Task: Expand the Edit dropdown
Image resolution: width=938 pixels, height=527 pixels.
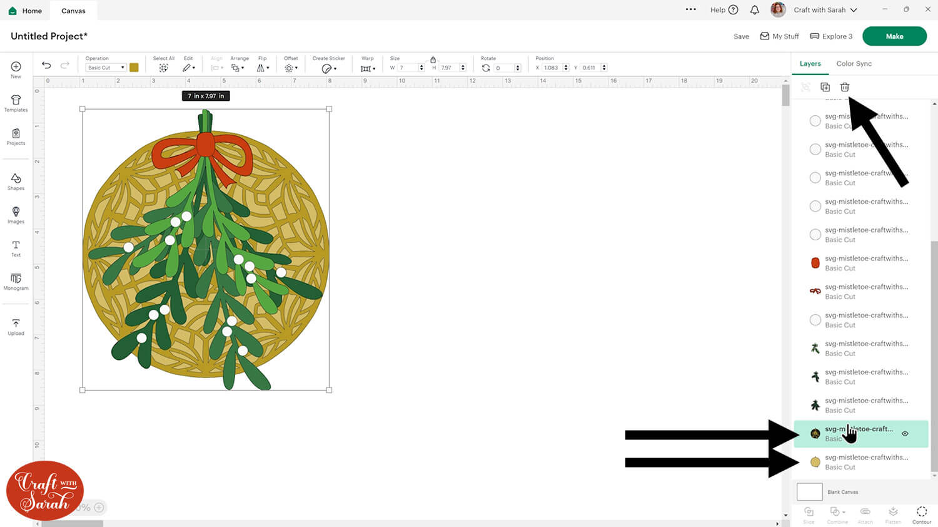Action: (x=189, y=68)
